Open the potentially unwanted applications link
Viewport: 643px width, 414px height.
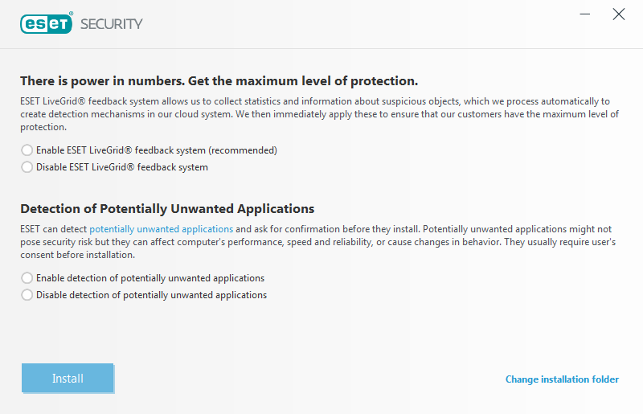click(x=162, y=229)
